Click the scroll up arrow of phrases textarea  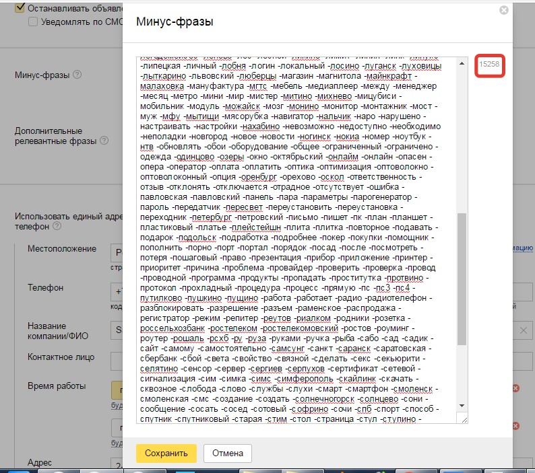click(462, 63)
